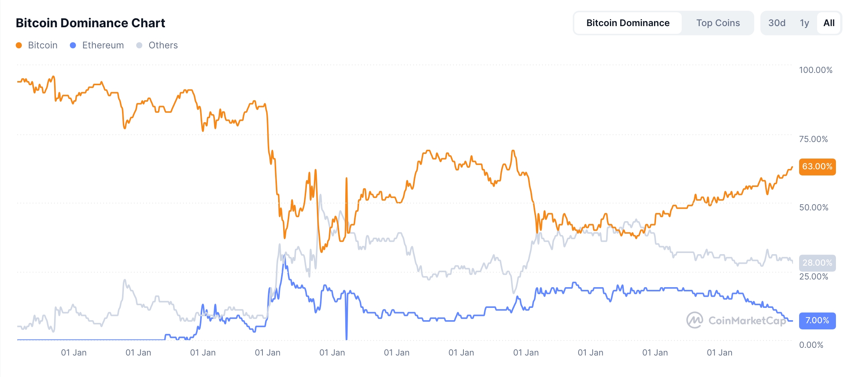
Task: Click the CoinMarketCap watermark logo icon
Action: point(694,320)
